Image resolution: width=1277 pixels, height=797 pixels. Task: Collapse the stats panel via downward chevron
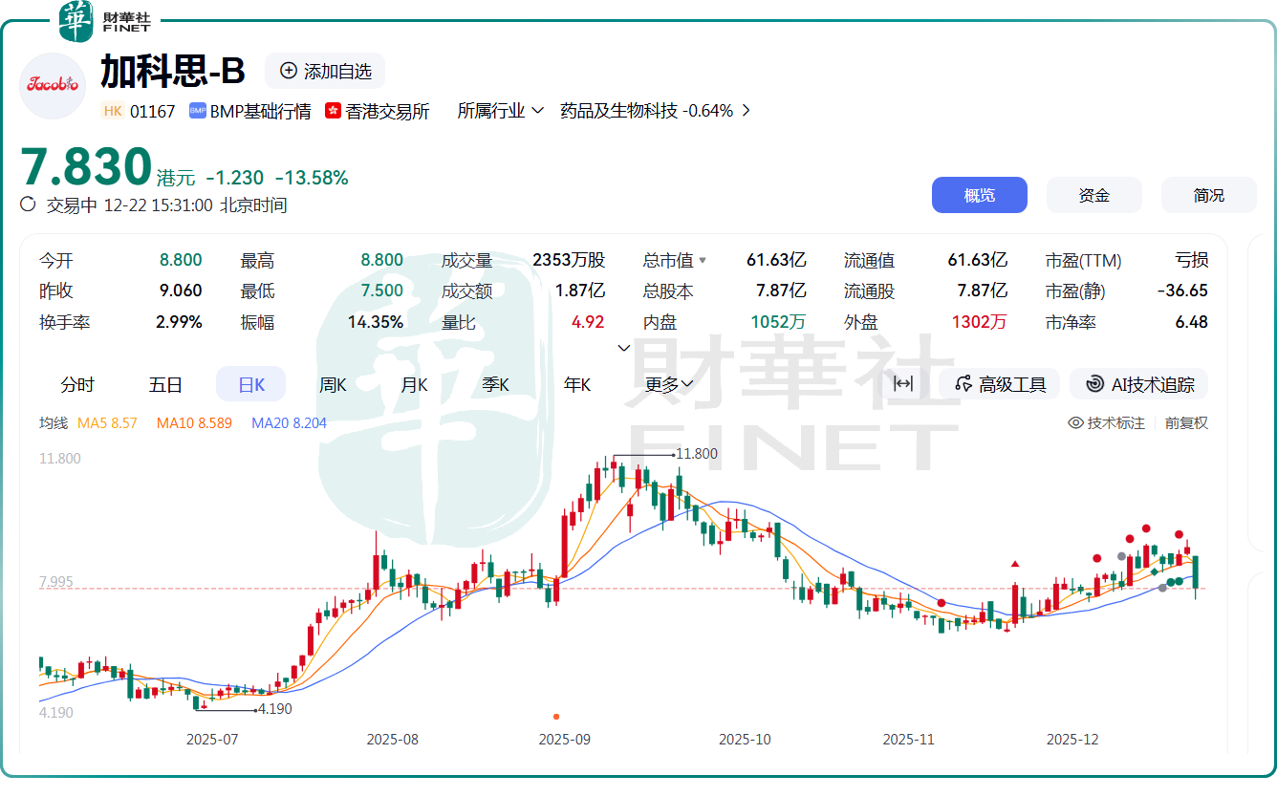(x=623, y=349)
